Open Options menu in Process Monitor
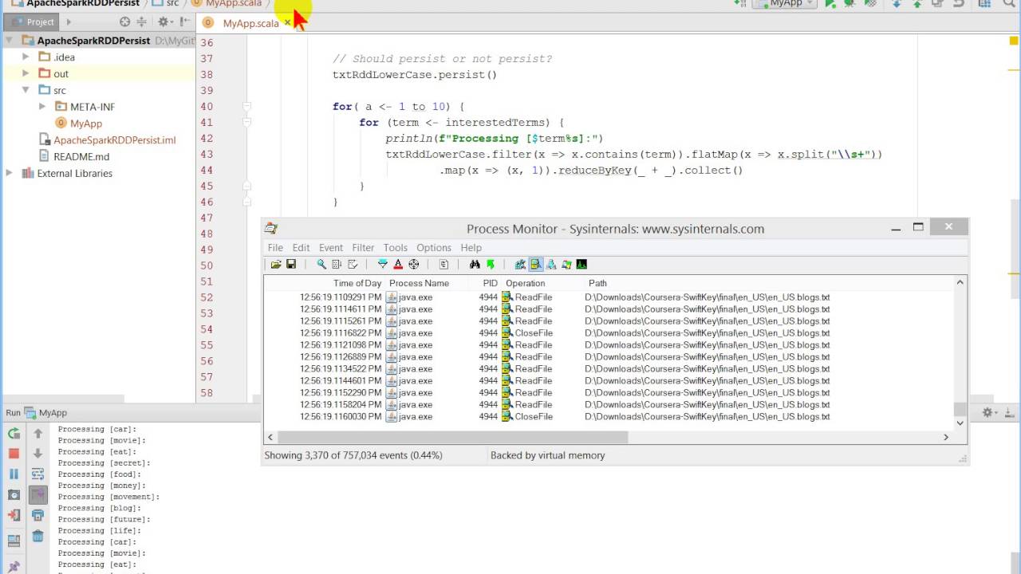 (434, 247)
